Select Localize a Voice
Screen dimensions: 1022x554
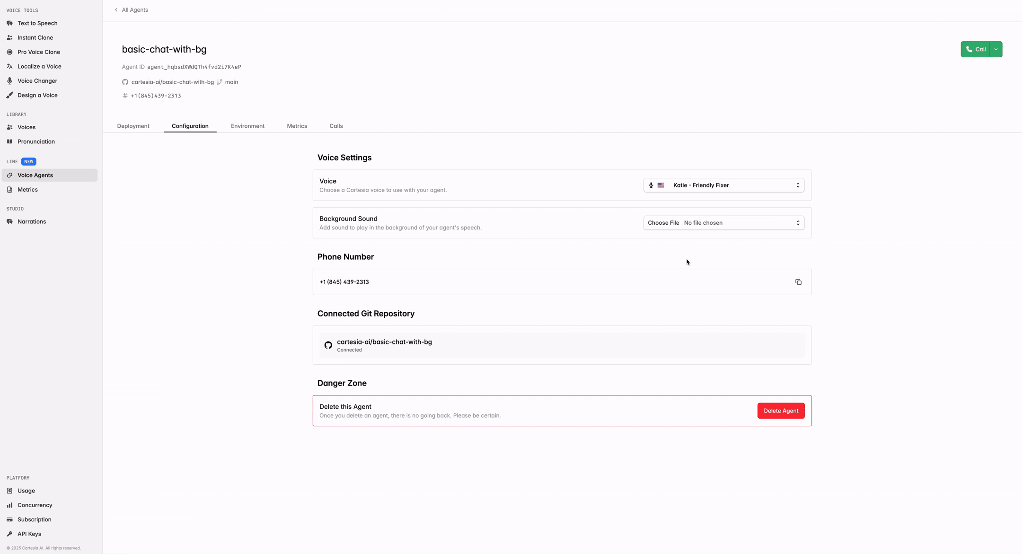click(x=38, y=66)
